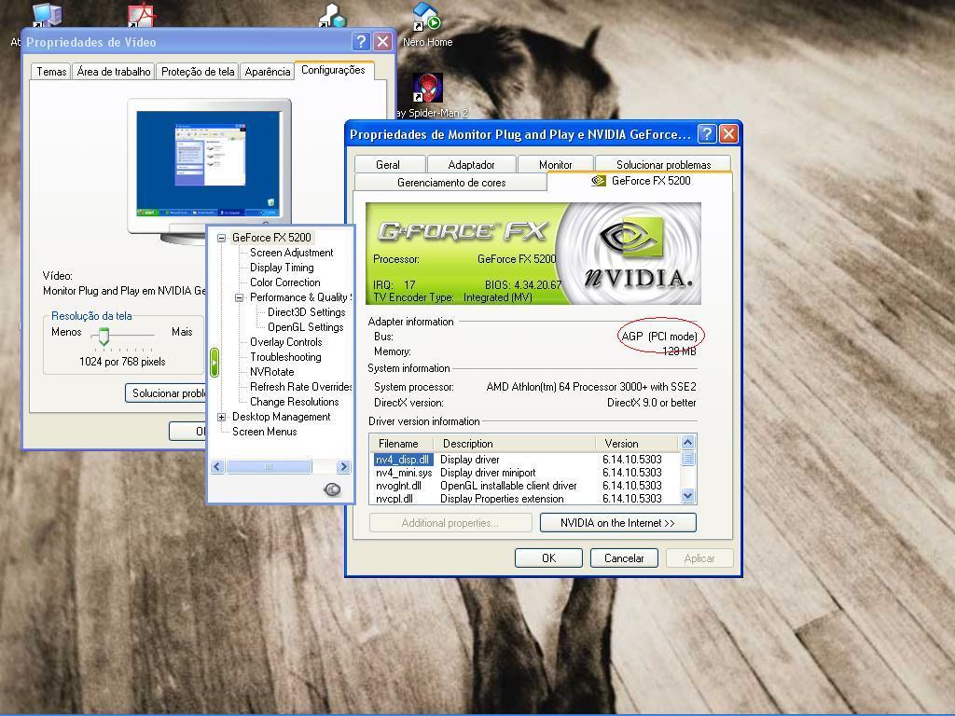This screenshot has width=955, height=716.
Task: Select the nvcpl.dll driver row
Action: (524, 498)
